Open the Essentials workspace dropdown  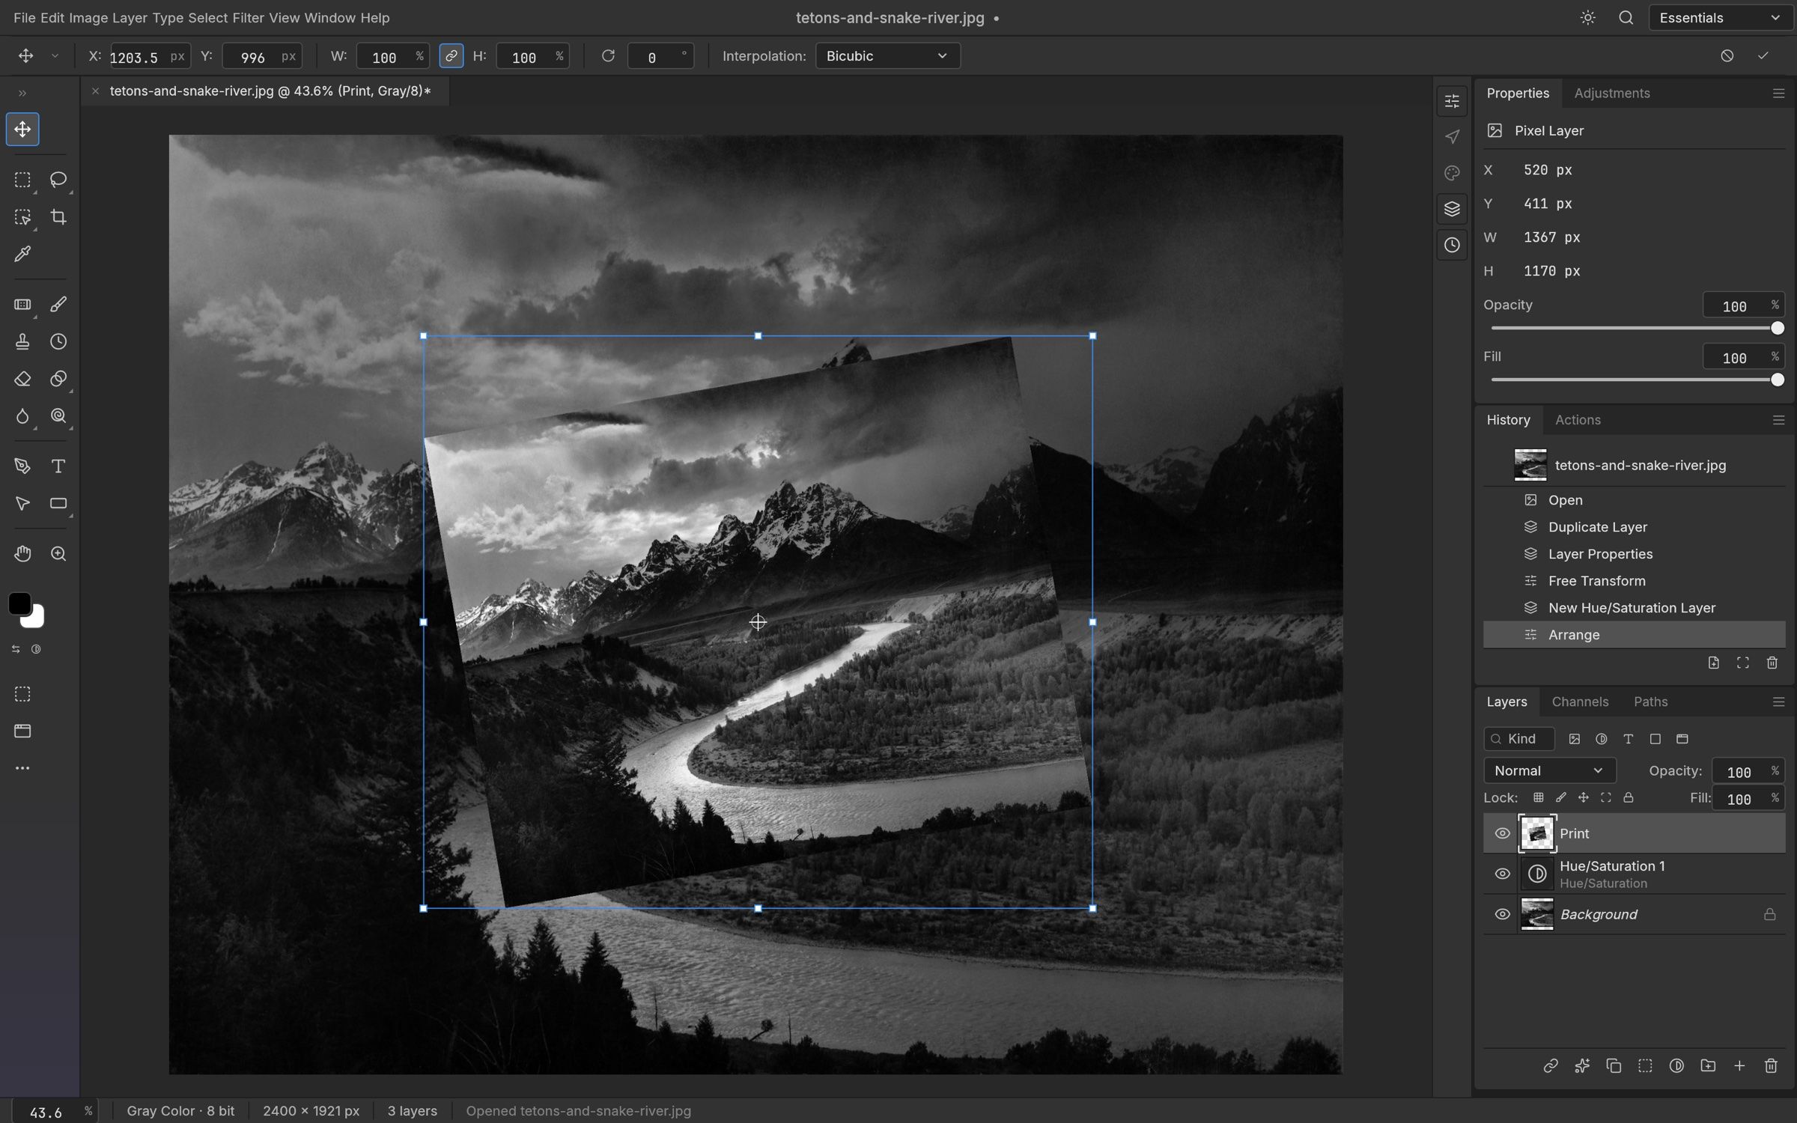1720,18
